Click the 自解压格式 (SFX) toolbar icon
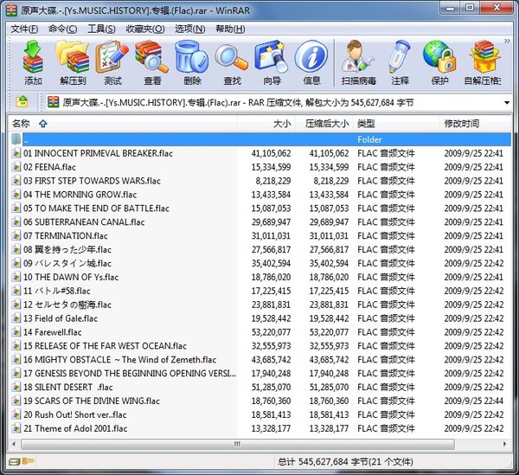Image resolution: width=519 pixels, height=475 pixels. coord(484,57)
